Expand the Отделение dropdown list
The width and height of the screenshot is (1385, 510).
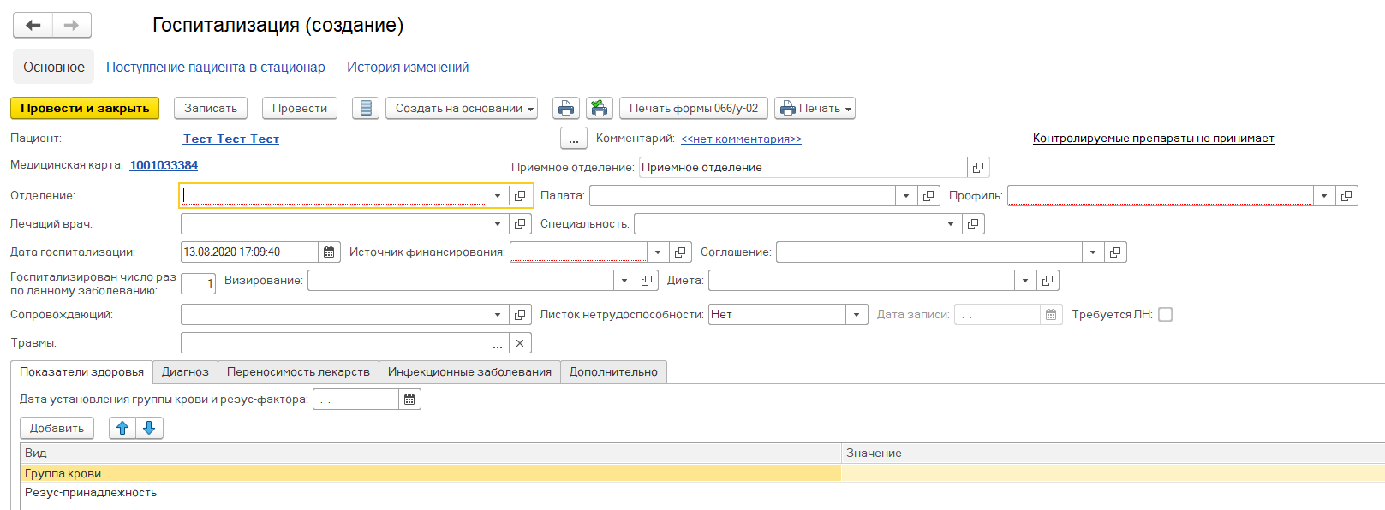coord(498,196)
